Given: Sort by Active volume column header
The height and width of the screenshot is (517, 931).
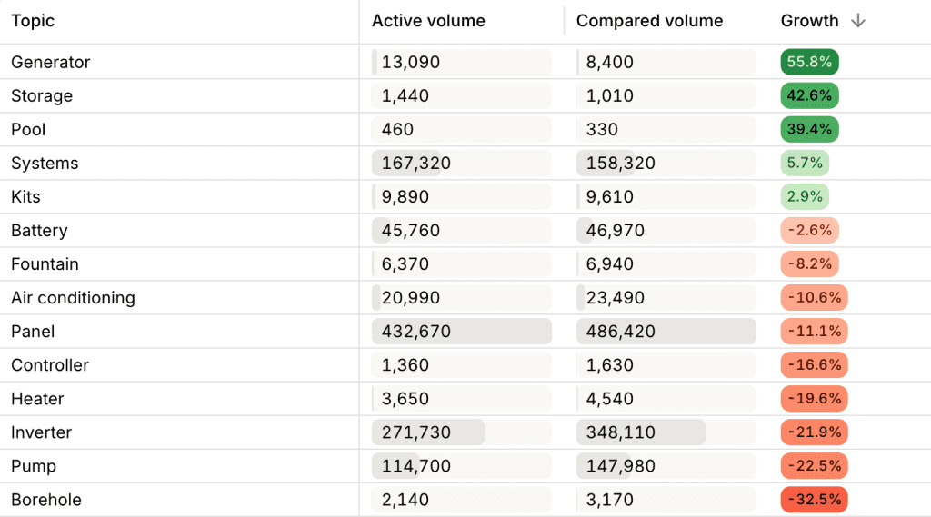Looking at the screenshot, I should pyautogui.click(x=428, y=21).
